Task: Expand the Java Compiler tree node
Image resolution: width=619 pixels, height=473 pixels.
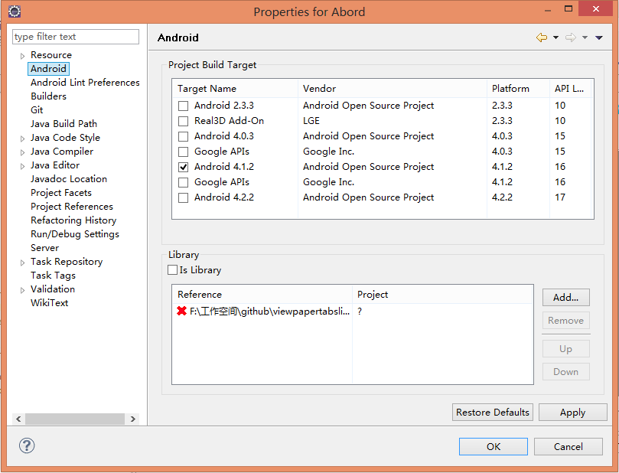Action: click(22, 152)
